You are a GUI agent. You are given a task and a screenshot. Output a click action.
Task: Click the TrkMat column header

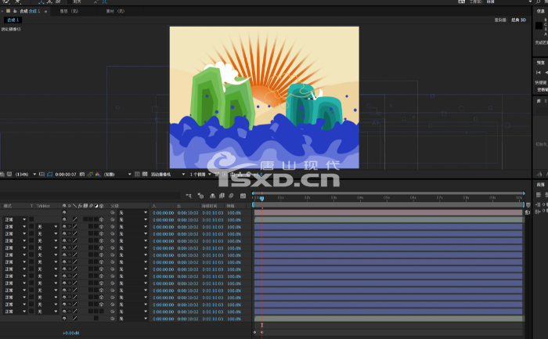click(43, 206)
